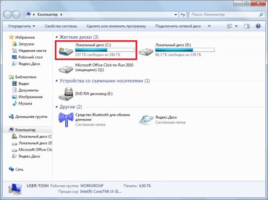Select Яндекс.Диск under Компьютер tree

[26, 156]
